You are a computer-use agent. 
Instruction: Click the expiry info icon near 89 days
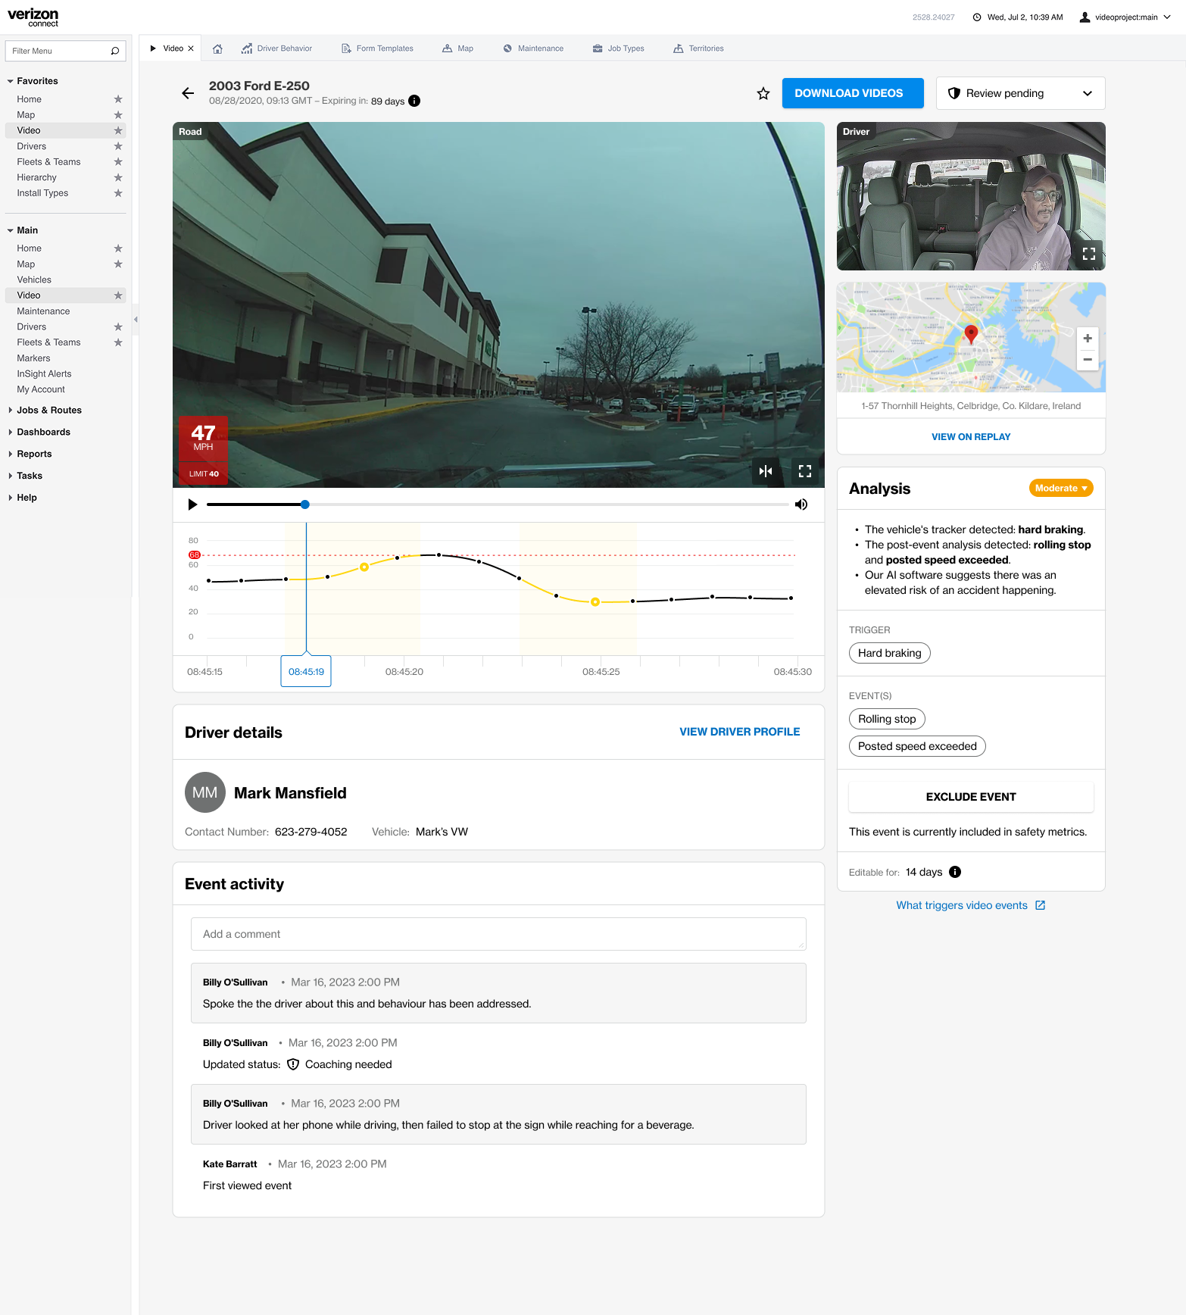[x=414, y=101]
